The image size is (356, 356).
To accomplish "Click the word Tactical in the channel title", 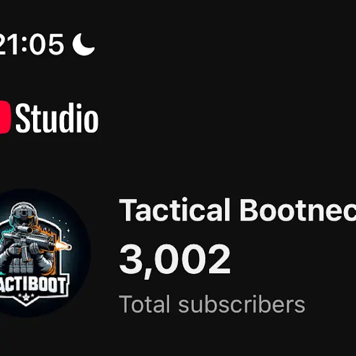I will [175, 210].
